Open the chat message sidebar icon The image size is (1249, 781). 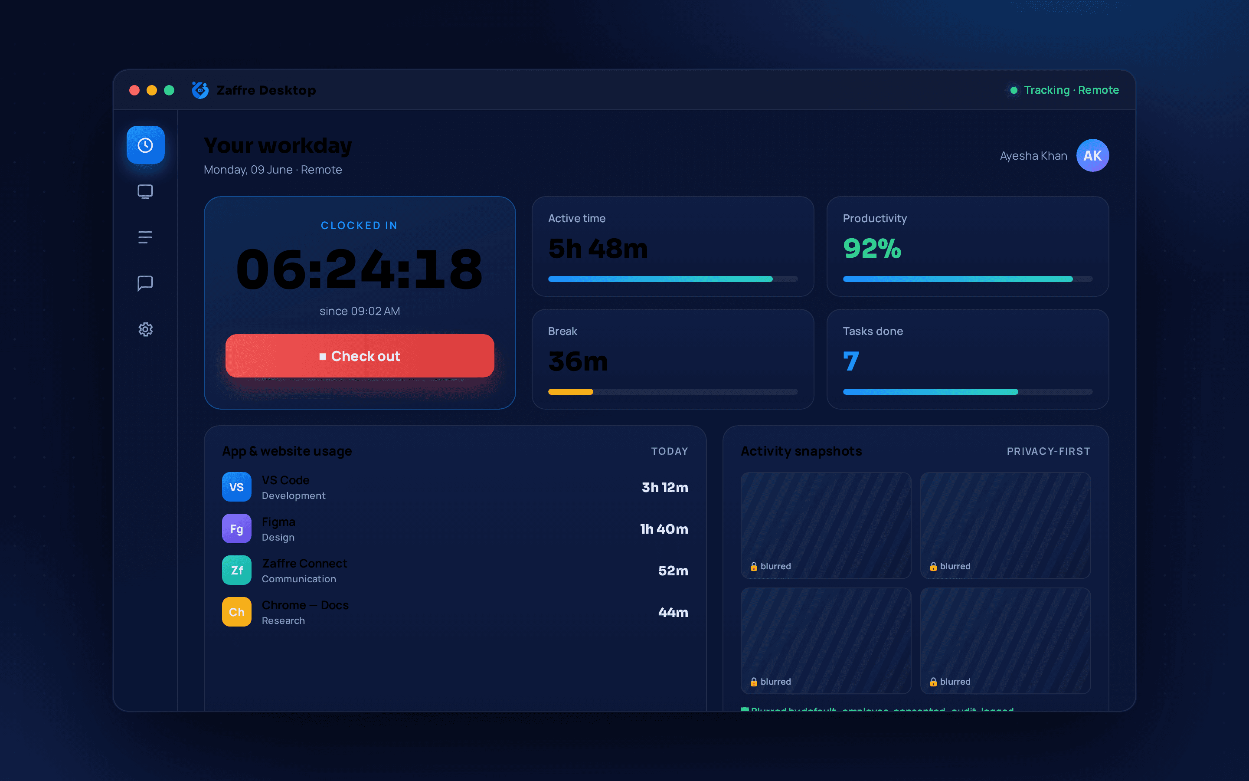click(x=146, y=283)
